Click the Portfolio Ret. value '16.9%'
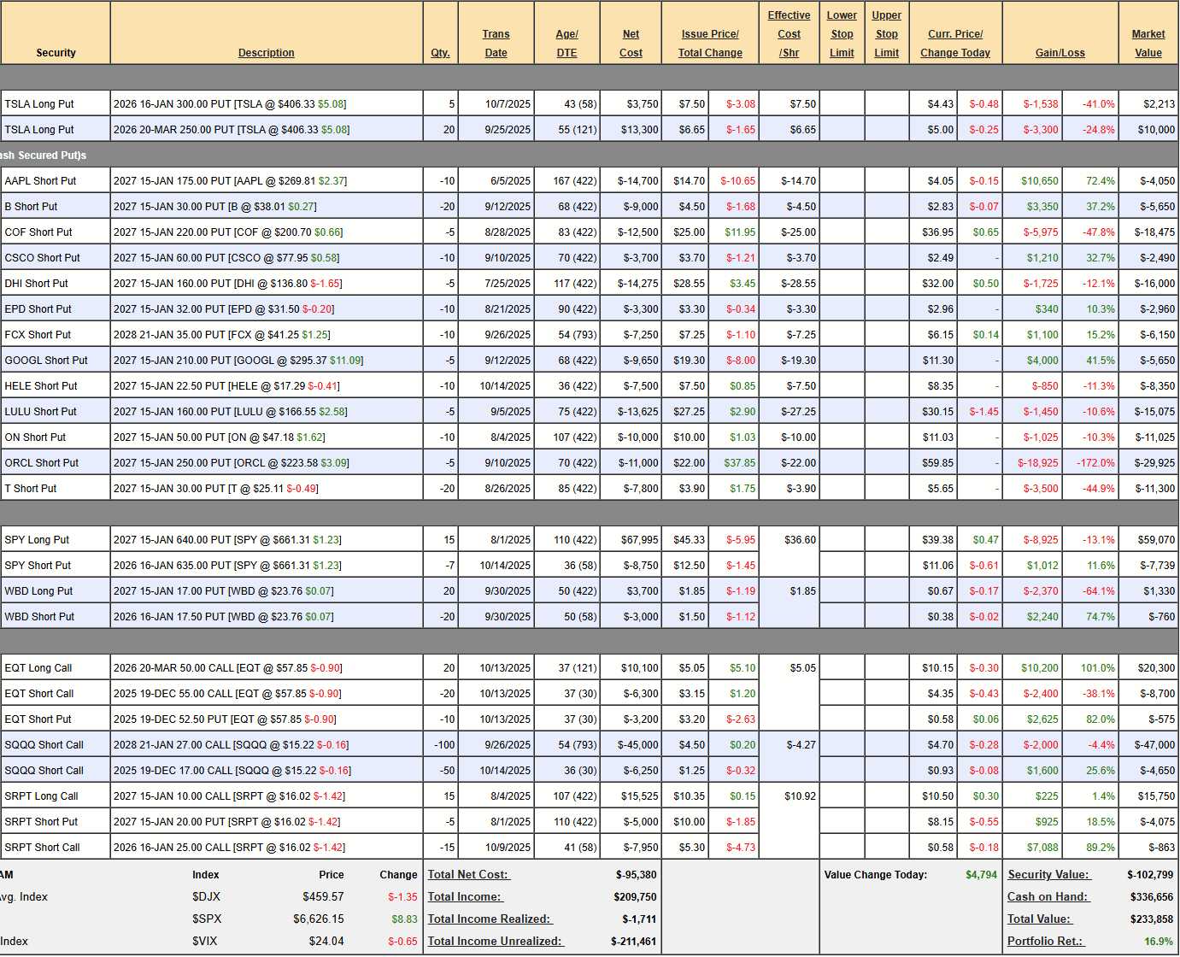Viewport: 1180px width, 957px height. [x=1159, y=942]
